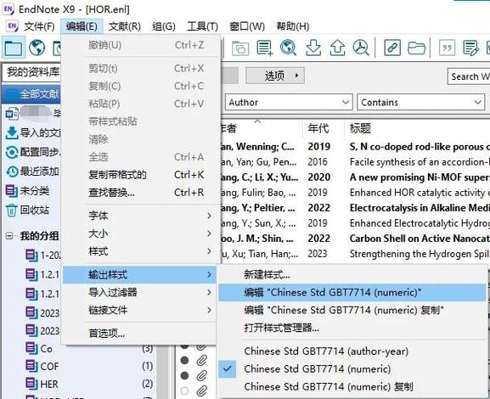This screenshot has height=399, width=490.
Task: Open the 文献(R) menu
Action: tap(125, 26)
